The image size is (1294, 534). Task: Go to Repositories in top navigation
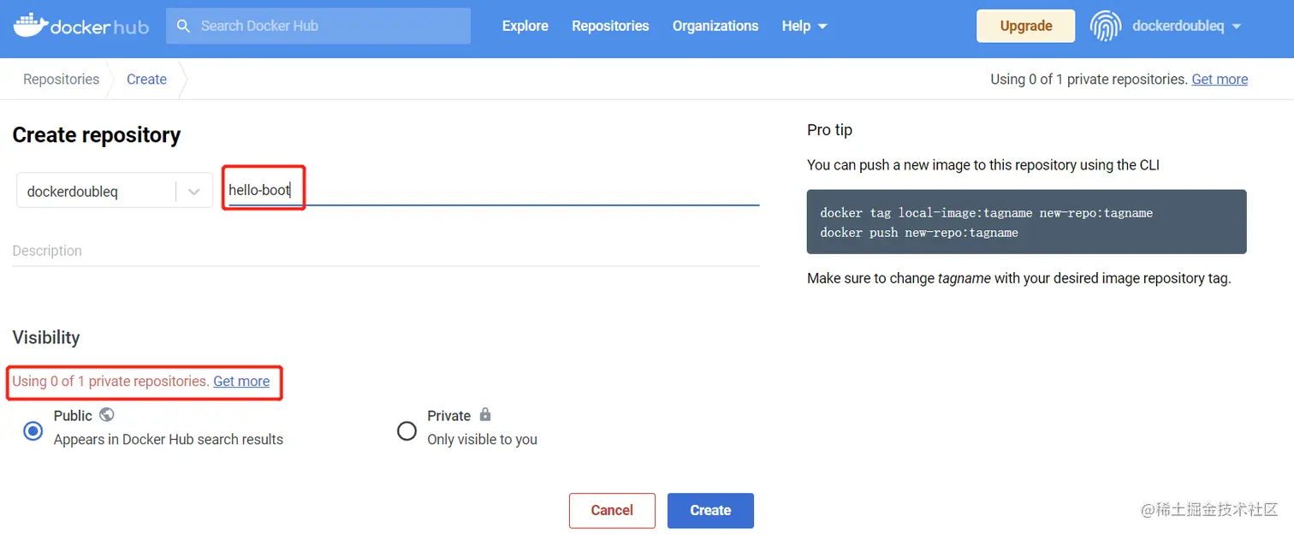610,27
